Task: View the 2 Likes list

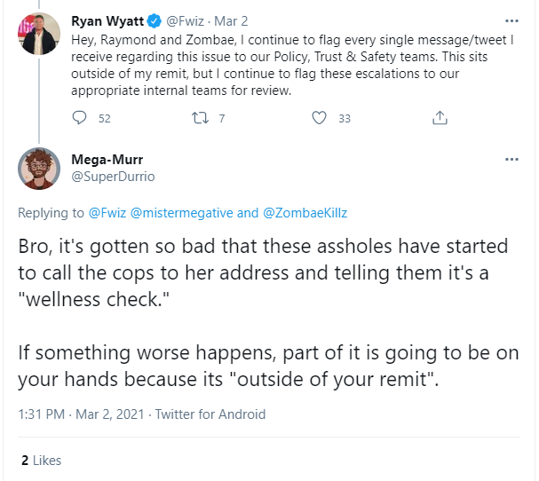Action: pos(41,461)
